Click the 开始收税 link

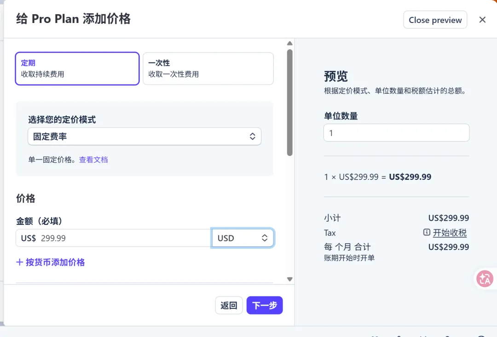[x=450, y=233]
